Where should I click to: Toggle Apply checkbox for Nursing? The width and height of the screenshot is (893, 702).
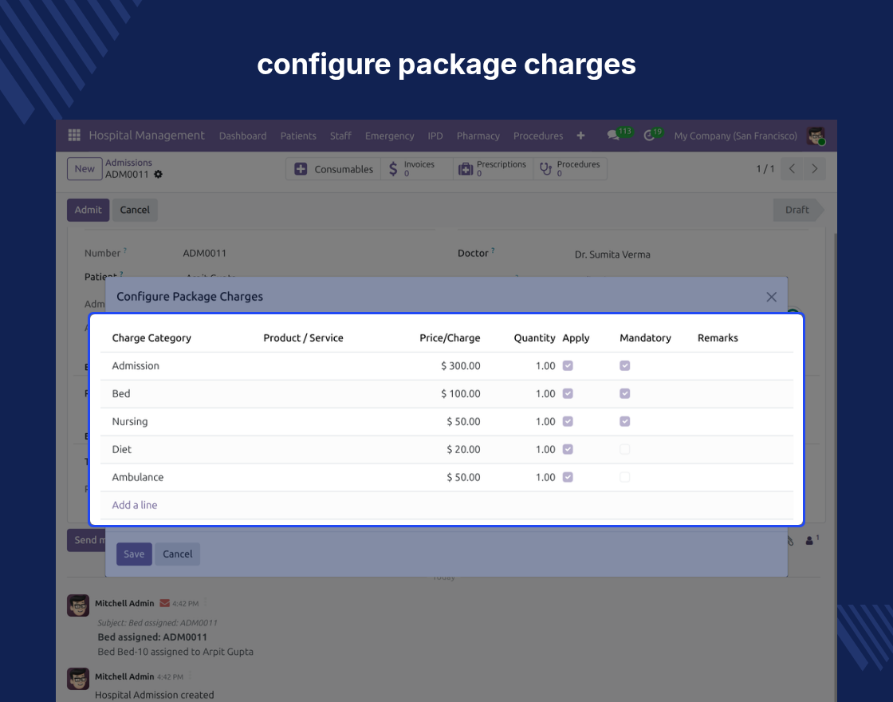pos(568,422)
